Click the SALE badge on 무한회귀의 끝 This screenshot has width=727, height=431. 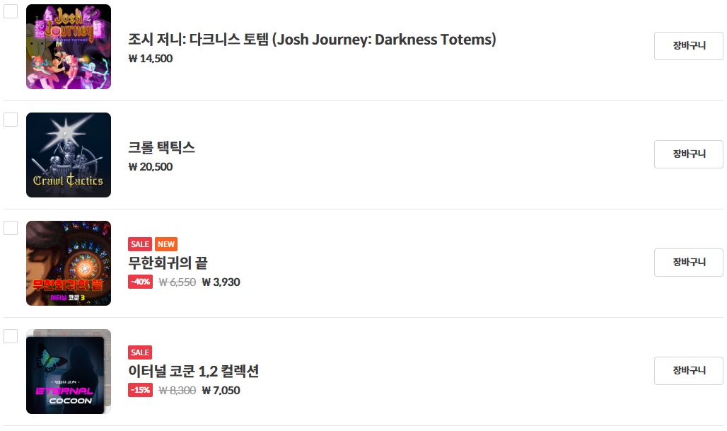[140, 244]
